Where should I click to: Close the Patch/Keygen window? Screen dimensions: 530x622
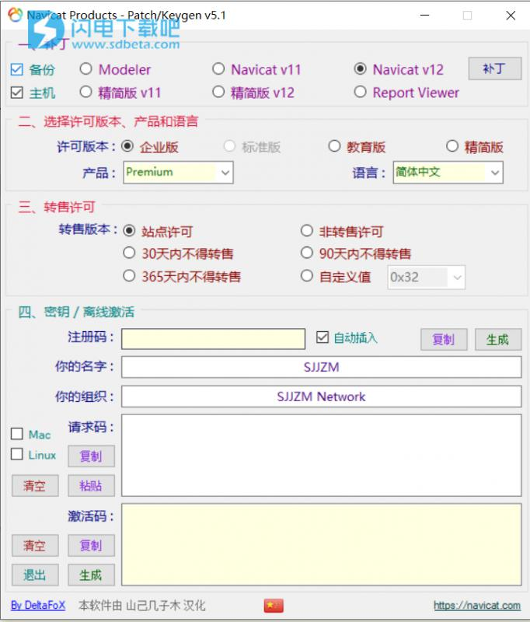[511, 15]
